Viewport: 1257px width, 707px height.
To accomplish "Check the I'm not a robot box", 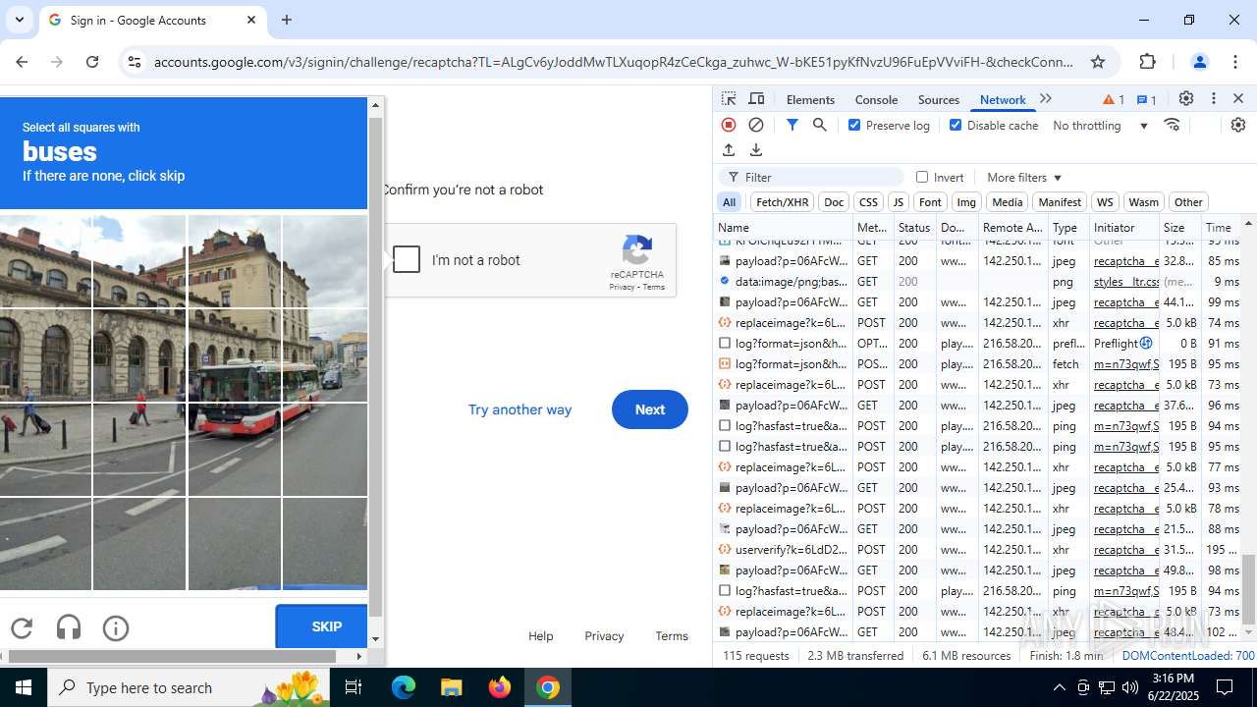I will pyautogui.click(x=407, y=259).
